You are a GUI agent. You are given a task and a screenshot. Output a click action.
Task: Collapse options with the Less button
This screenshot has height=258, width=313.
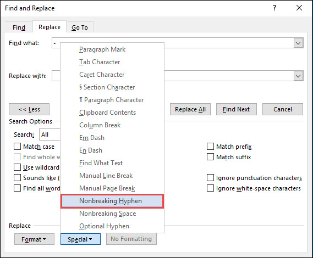pos(29,109)
